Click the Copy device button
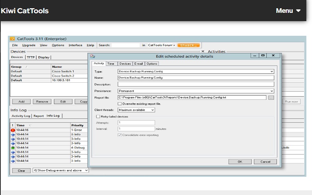This screenshot has width=312, height=195. pos(82,101)
